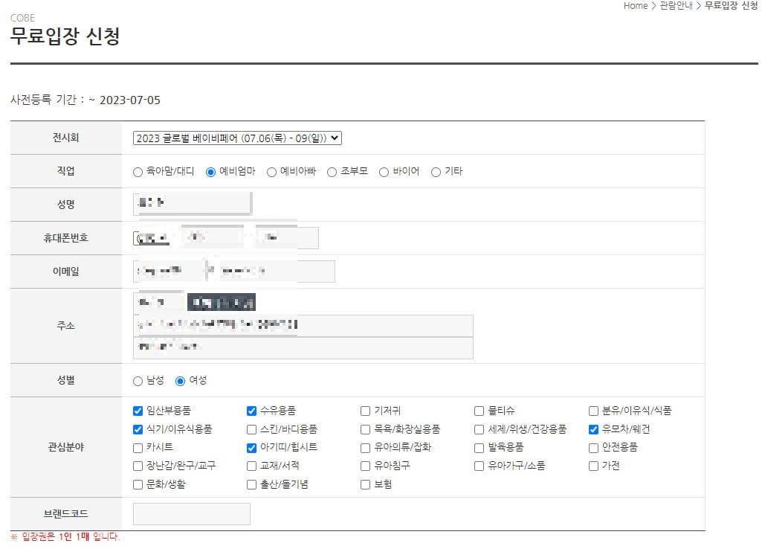Enable the 카시트 interest checkbox

[x=137, y=447]
